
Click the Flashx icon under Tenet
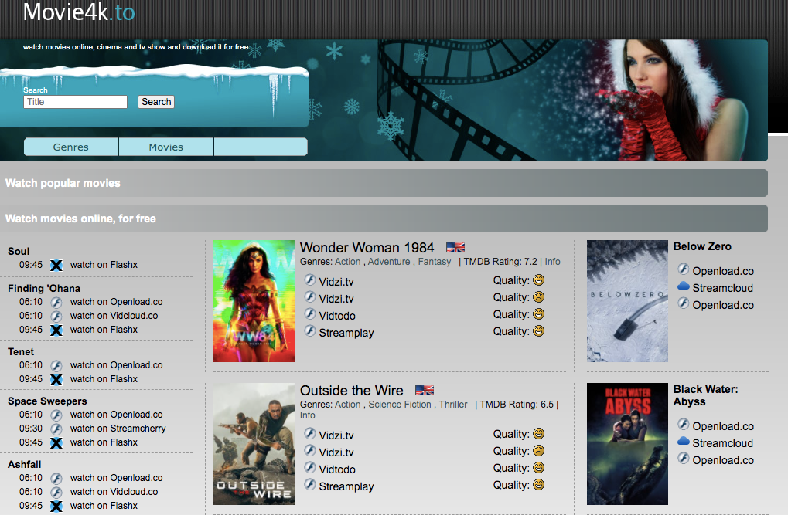click(56, 379)
